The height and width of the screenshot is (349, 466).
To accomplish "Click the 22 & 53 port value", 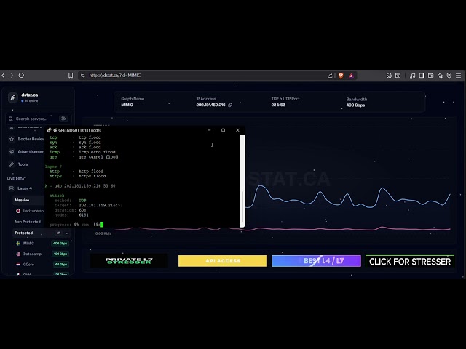I will tap(278, 105).
